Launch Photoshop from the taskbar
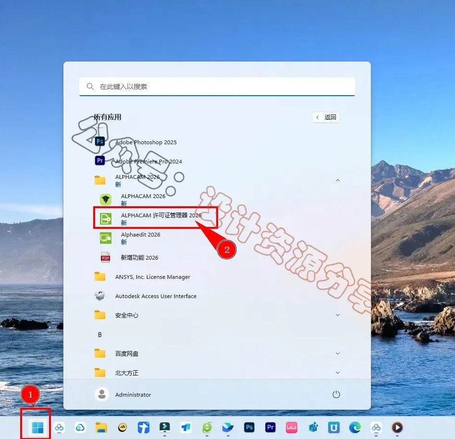 point(249,427)
